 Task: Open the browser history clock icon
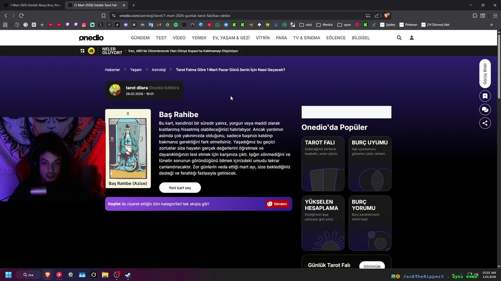[x=17, y=25]
